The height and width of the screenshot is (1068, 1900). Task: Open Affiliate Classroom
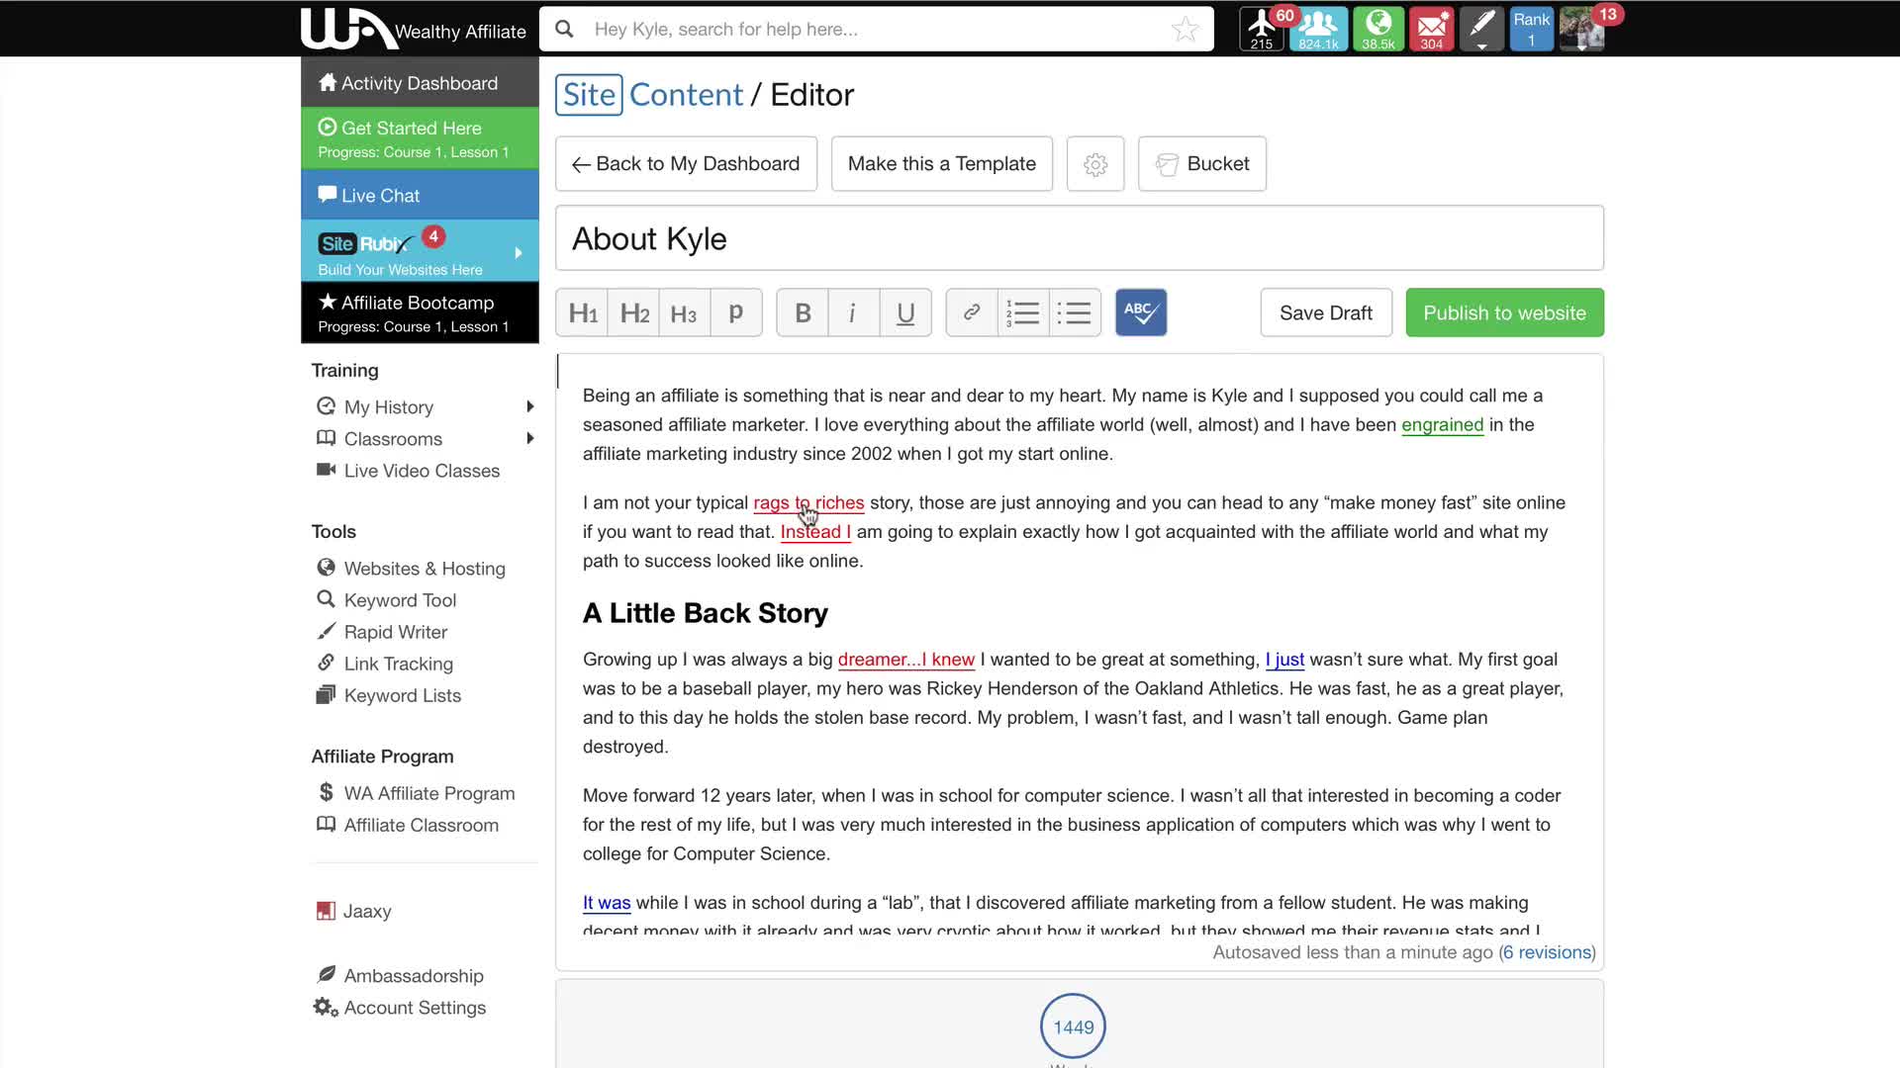422,825
